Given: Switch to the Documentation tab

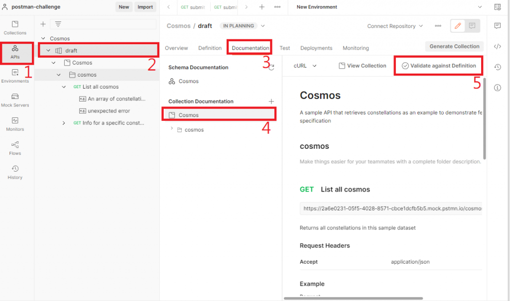Looking at the screenshot, I should (250, 48).
